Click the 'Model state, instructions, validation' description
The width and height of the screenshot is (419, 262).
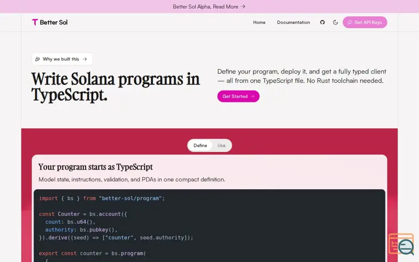tap(132, 179)
